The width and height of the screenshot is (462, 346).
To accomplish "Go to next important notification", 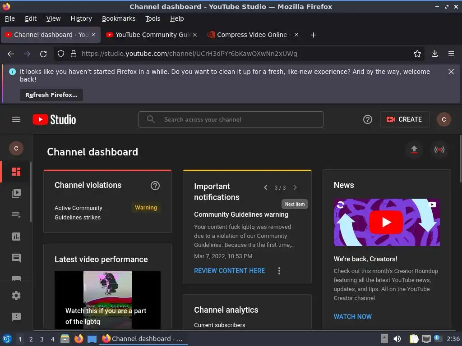I will pos(295,187).
